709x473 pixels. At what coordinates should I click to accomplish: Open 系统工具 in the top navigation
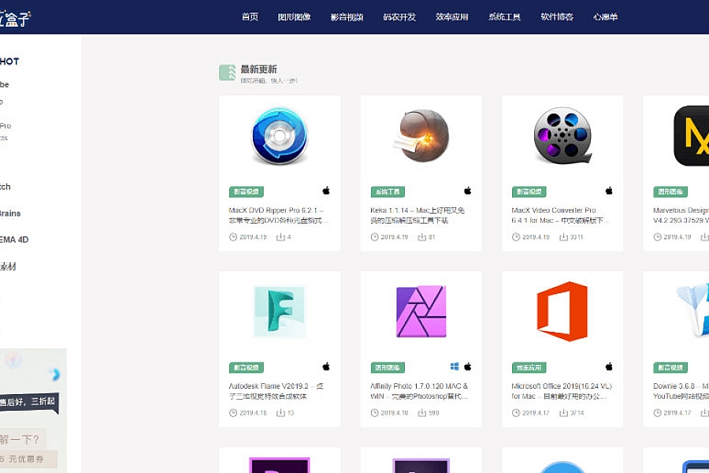click(504, 17)
